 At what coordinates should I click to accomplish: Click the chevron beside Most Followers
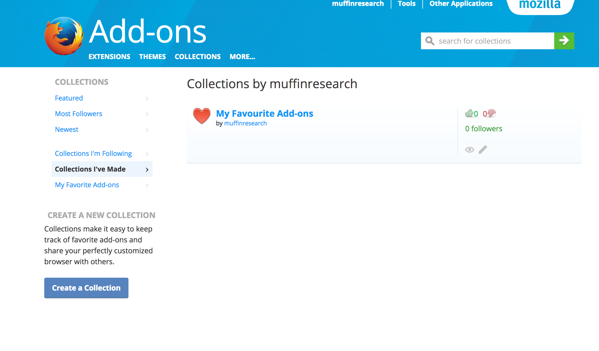[147, 114]
